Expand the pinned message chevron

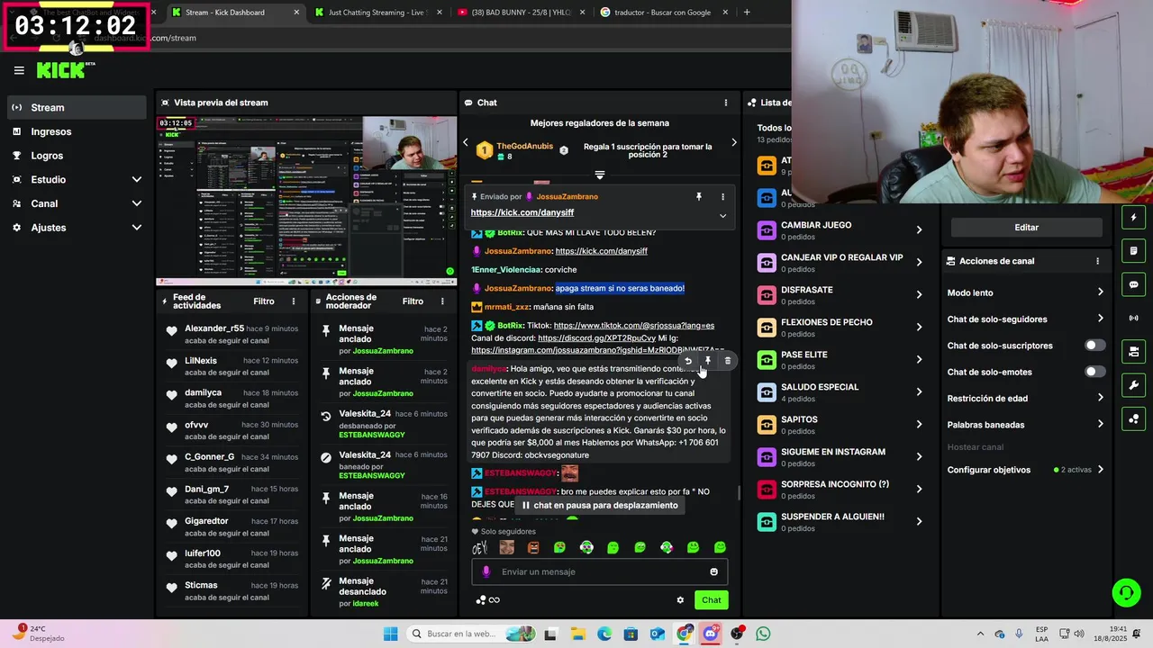coord(722,215)
